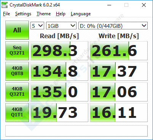
Task: Run all benchmarks with All button
Action: click(x=17, y=30)
